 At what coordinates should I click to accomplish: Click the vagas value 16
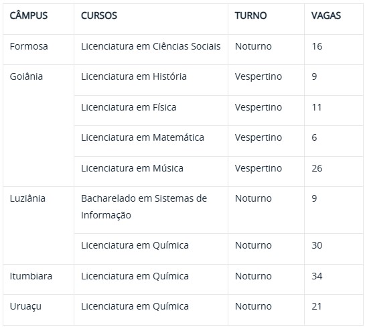[x=317, y=46]
